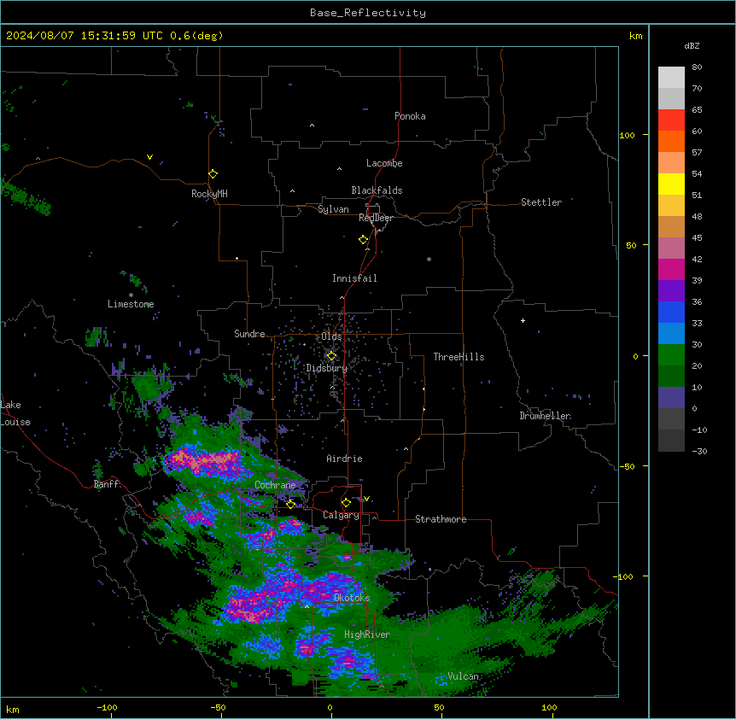Click the dBZ legend heading
The image size is (736, 719).
pos(692,45)
